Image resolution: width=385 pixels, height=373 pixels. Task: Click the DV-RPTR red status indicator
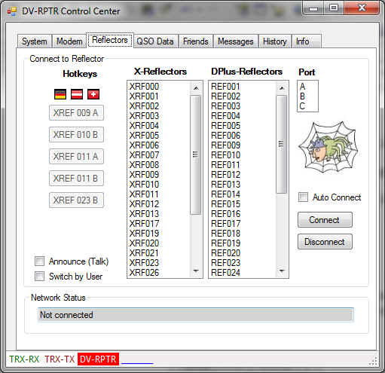click(x=98, y=359)
